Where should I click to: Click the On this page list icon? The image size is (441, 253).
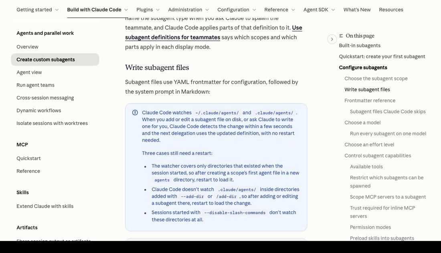pyautogui.click(x=341, y=36)
